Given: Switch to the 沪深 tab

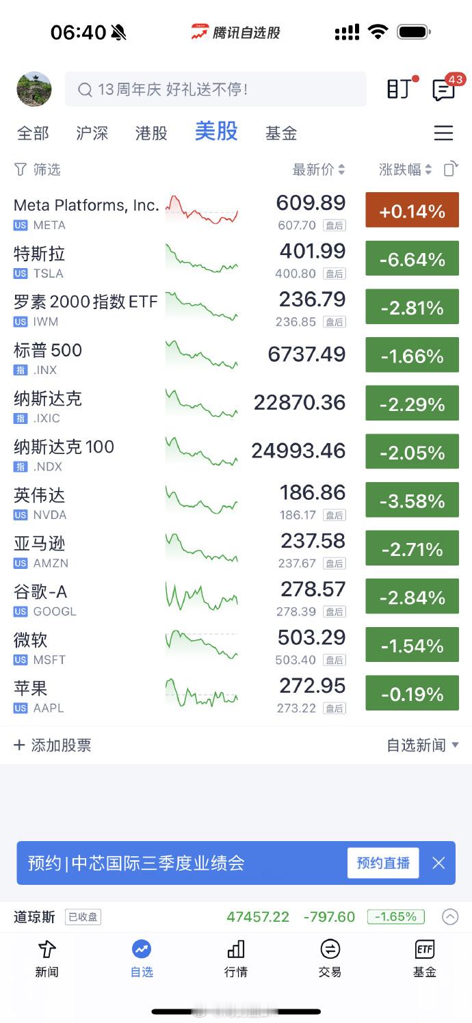Looking at the screenshot, I should click(92, 133).
